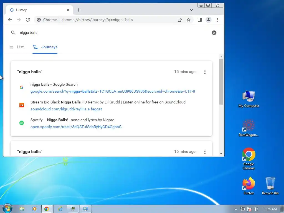Bookmark this page with the star icon
The width and height of the screenshot is (284, 213).
[189, 20]
